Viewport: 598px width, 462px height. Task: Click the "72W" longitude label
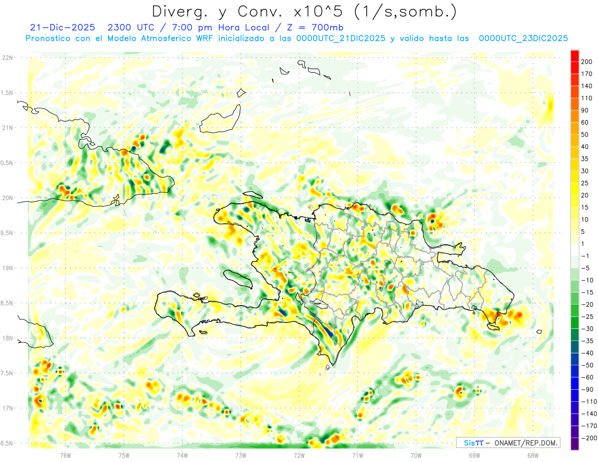point(299,455)
